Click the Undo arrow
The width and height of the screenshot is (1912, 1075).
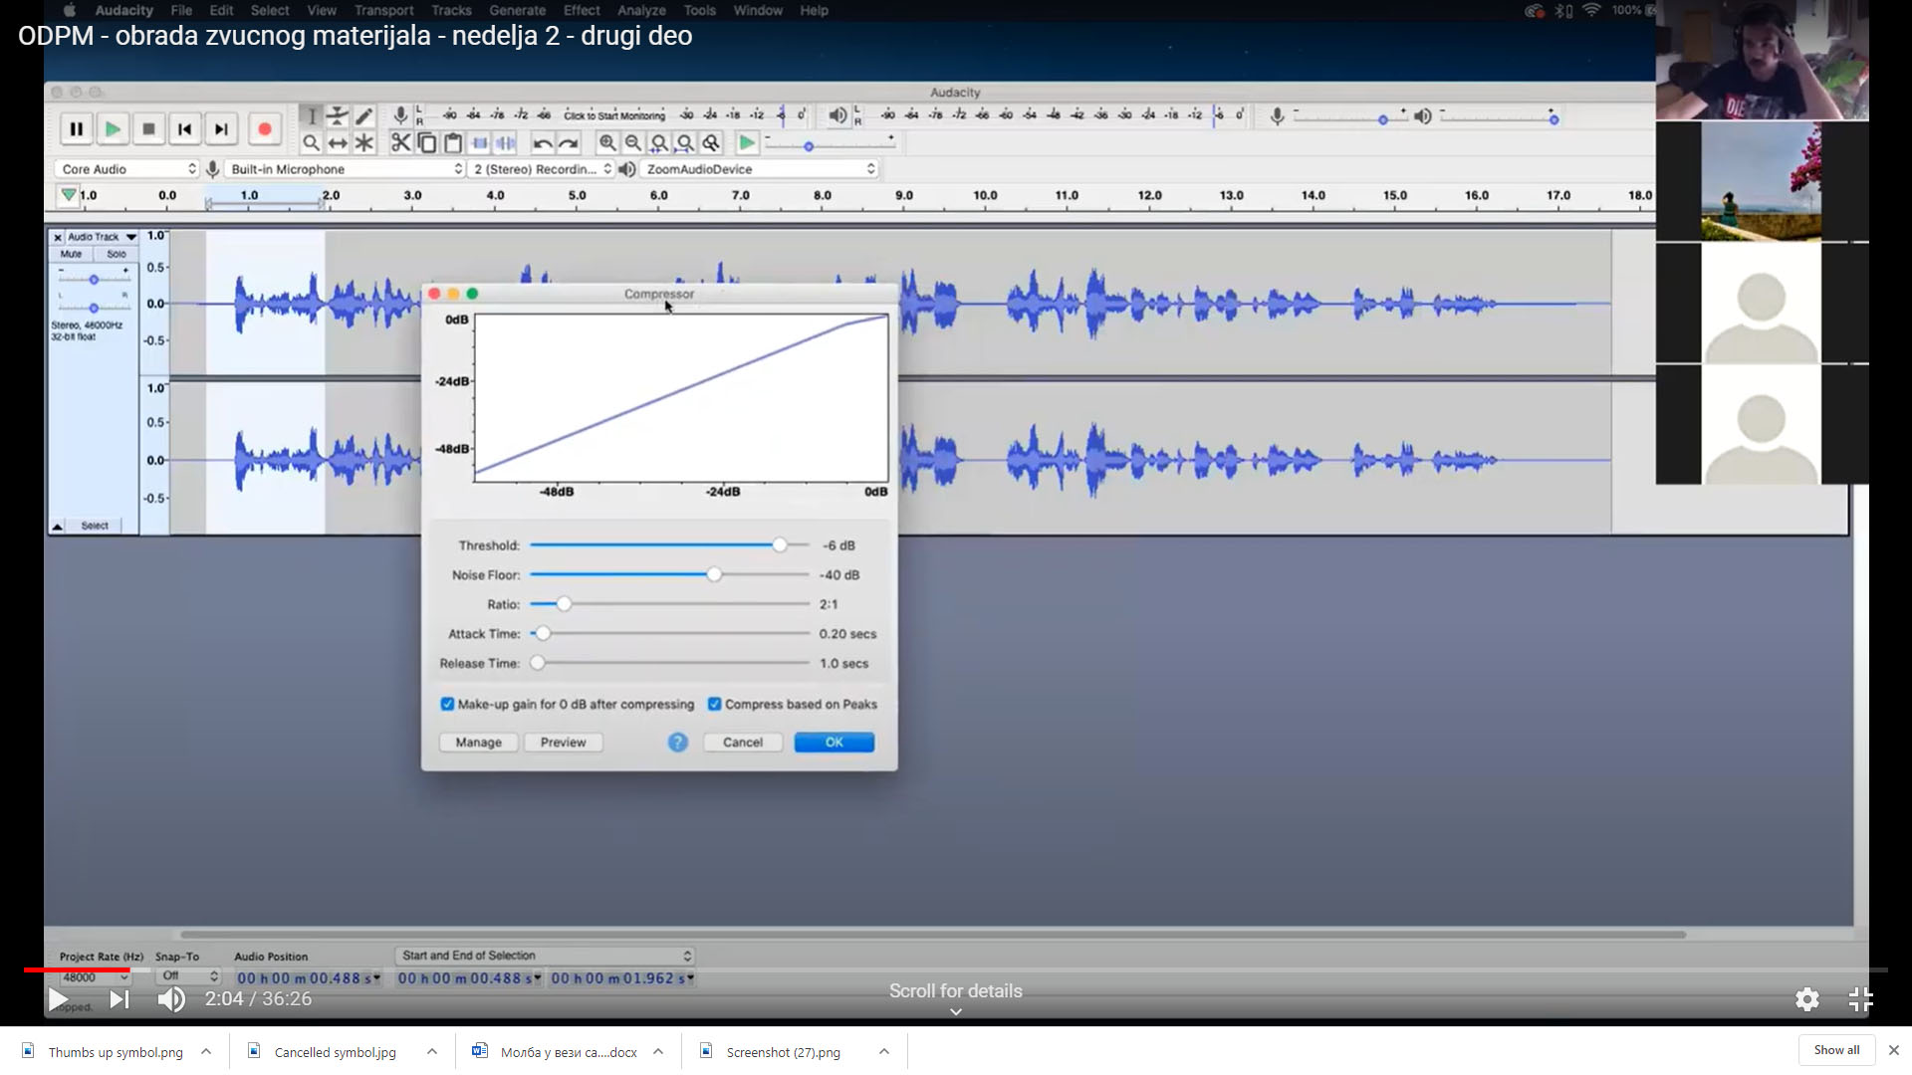(x=542, y=143)
